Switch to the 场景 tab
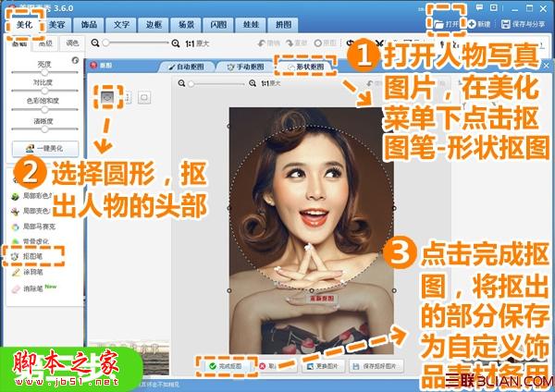555x392 pixels. tap(186, 25)
